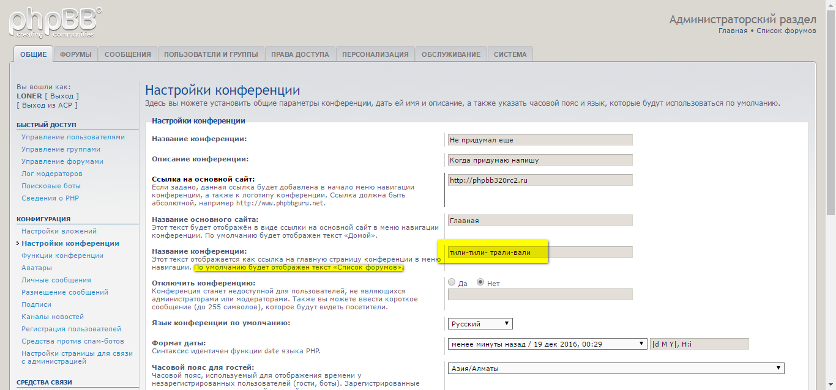Viewport: 836px width, 390px height.
Task: Select the «Нет» radio for disabling the board
Action: 480,282
